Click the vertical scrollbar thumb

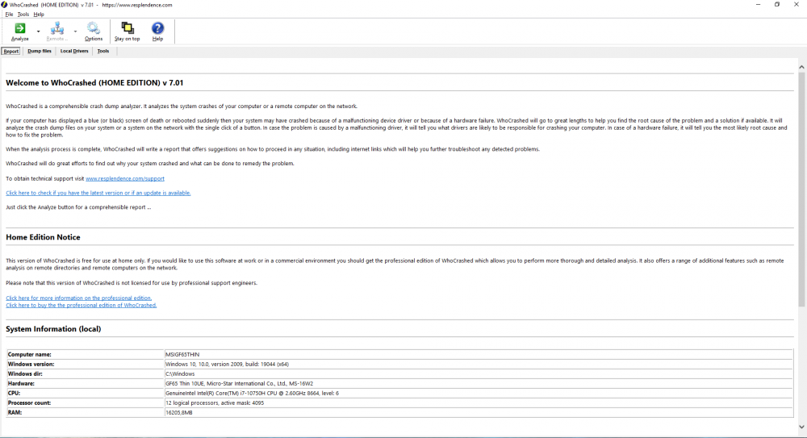click(801, 190)
